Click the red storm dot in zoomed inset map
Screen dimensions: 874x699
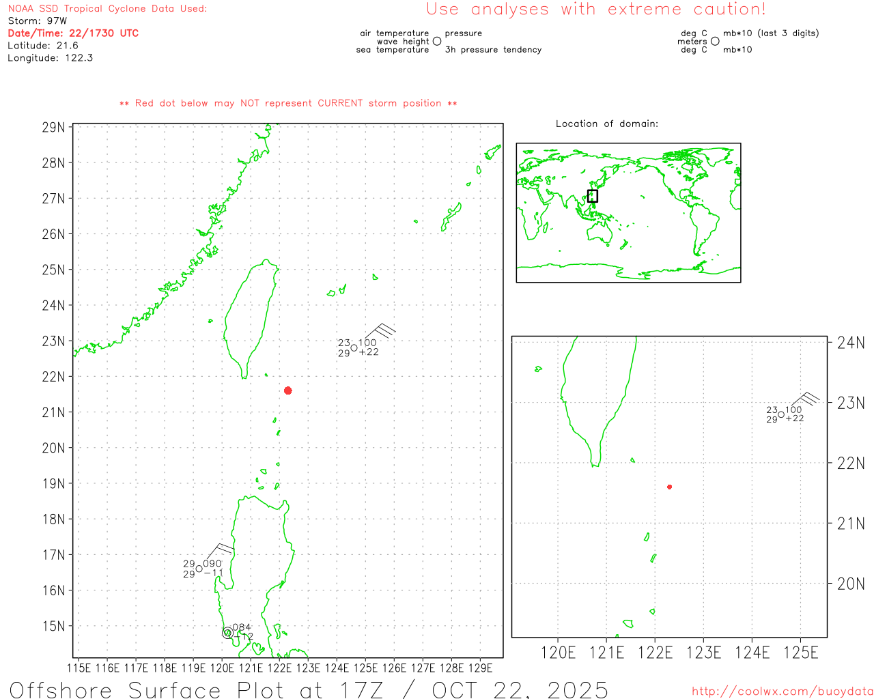[669, 487]
